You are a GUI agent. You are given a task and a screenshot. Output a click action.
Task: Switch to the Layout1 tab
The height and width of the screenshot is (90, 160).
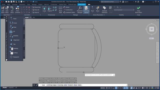pos(11,87)
